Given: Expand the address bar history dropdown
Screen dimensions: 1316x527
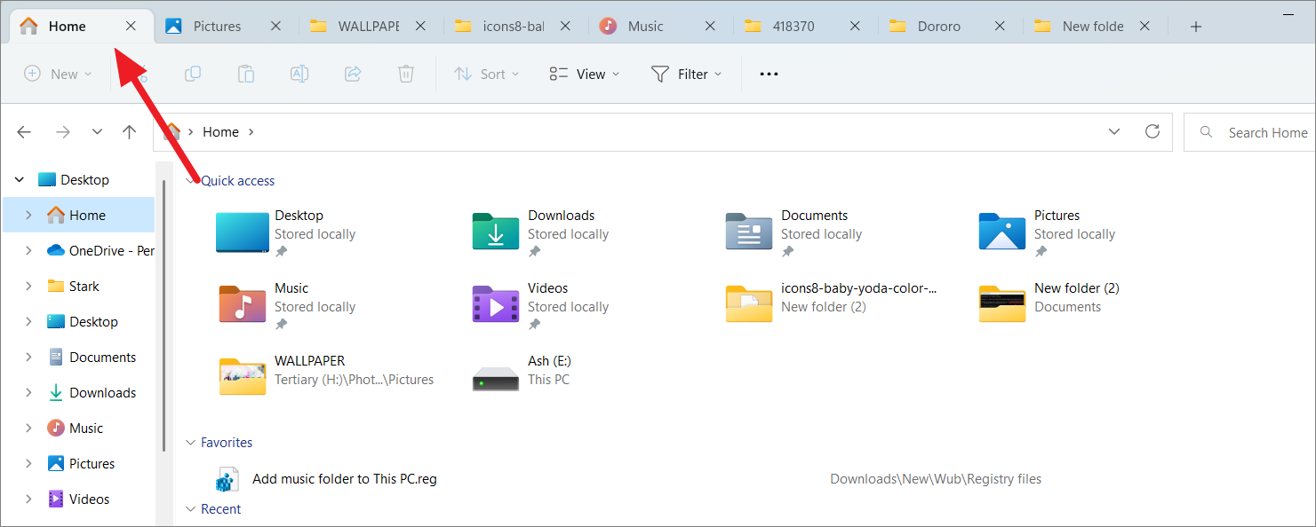Looking at the screenshot, I should coord(1114,131).
